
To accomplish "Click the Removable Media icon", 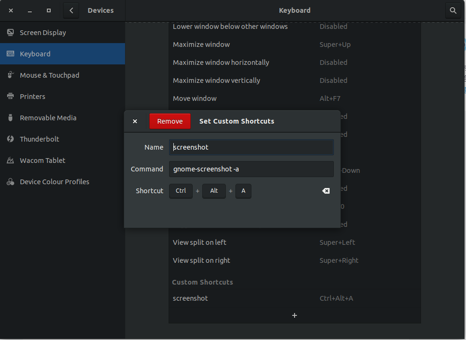I will [10, 118].
